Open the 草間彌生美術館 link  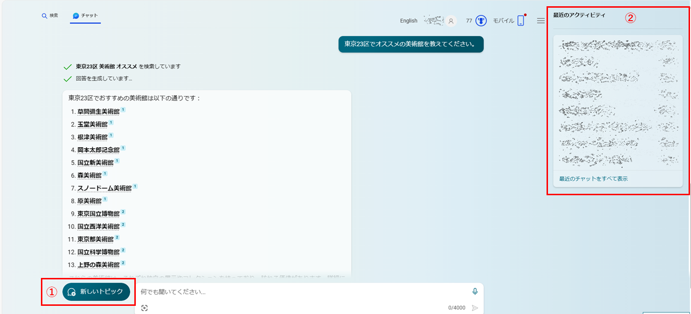click(98, 112)
